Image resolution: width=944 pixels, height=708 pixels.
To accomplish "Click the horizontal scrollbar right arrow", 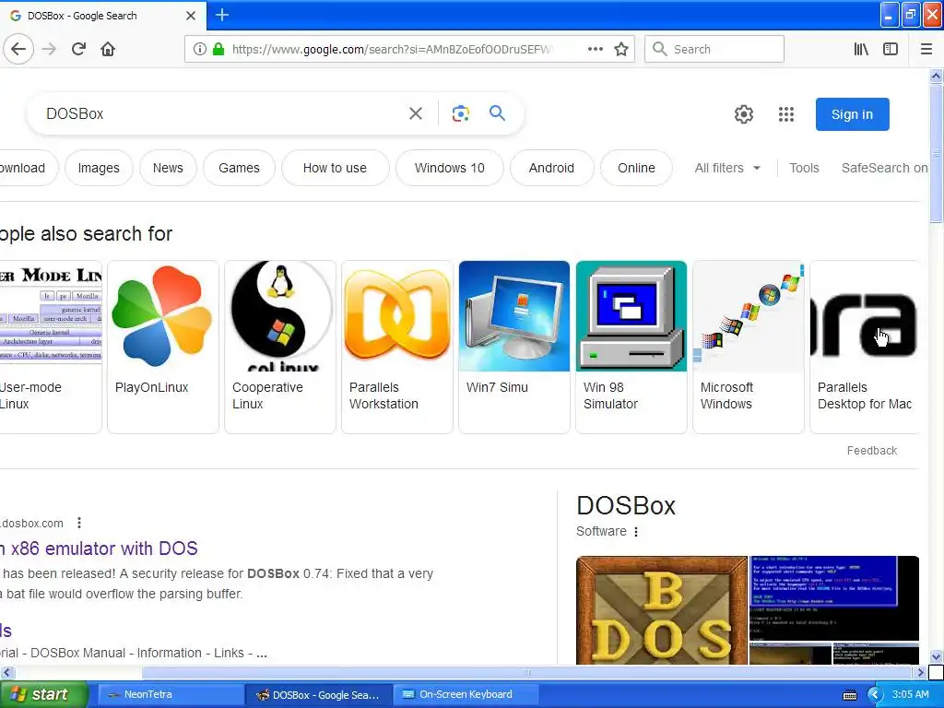I will click(x=920, y=672).
